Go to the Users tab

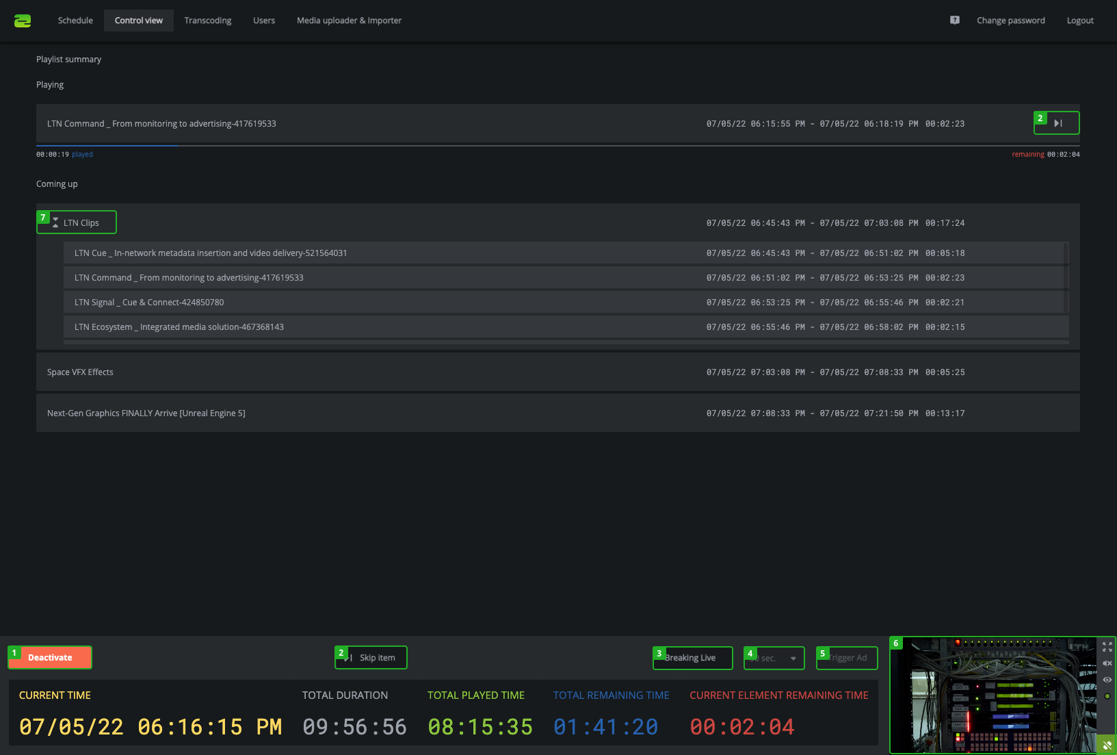pyautogui.click(x=264, y=21)
